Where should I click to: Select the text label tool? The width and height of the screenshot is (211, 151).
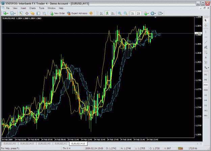coord(206,62)
